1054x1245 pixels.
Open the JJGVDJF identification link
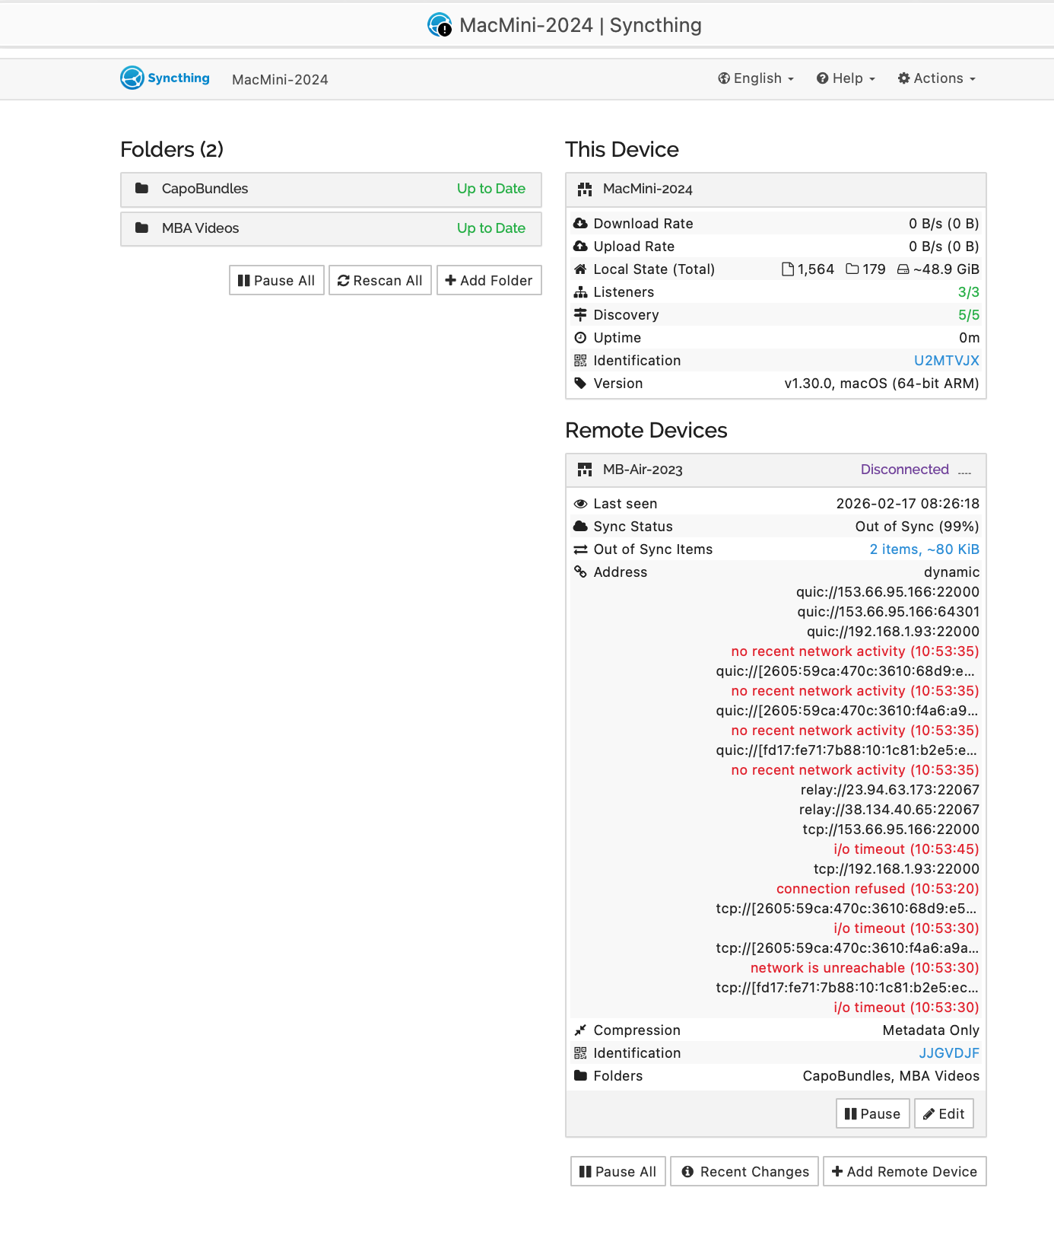pyautogui.click(x=948, y=1053)
